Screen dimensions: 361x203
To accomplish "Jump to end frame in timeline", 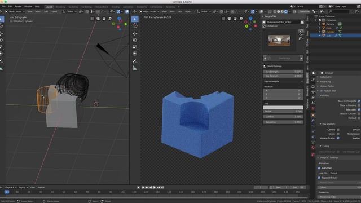I will tap(162, 187).
